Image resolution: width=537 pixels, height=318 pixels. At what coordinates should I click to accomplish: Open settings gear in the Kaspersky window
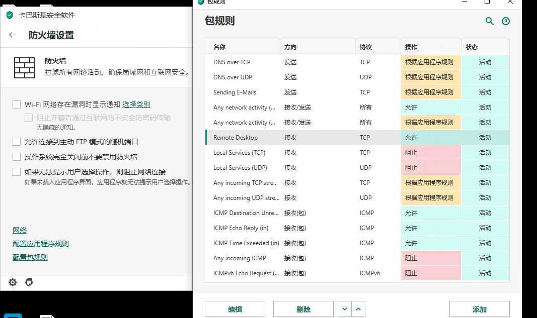(13, 282)
